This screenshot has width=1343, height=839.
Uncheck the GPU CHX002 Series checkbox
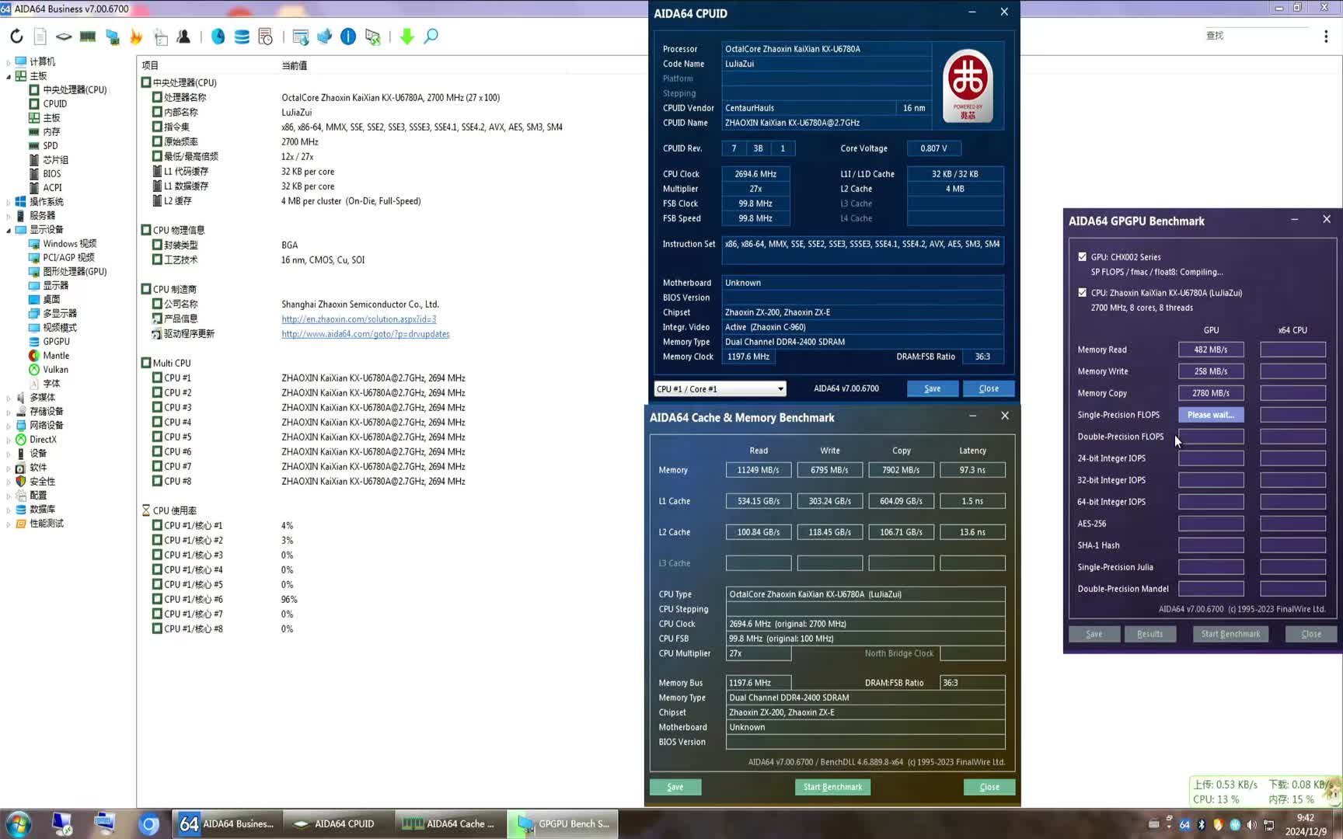pyautogui.click(x=1082, y=256)
